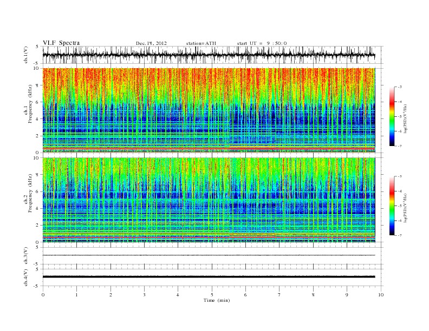Click the ch.2 "Frequency (kHz)" axis label

click(30, 193)
